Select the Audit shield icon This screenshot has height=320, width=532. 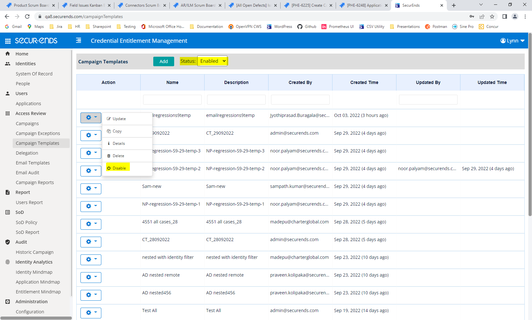(7, 242)
